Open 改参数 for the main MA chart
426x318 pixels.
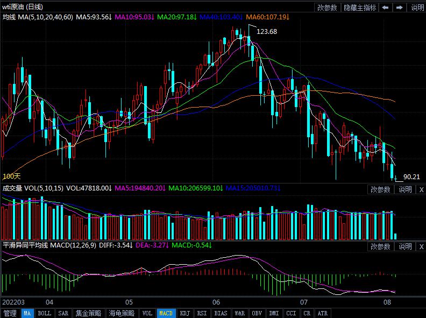[x=327, y=7]
